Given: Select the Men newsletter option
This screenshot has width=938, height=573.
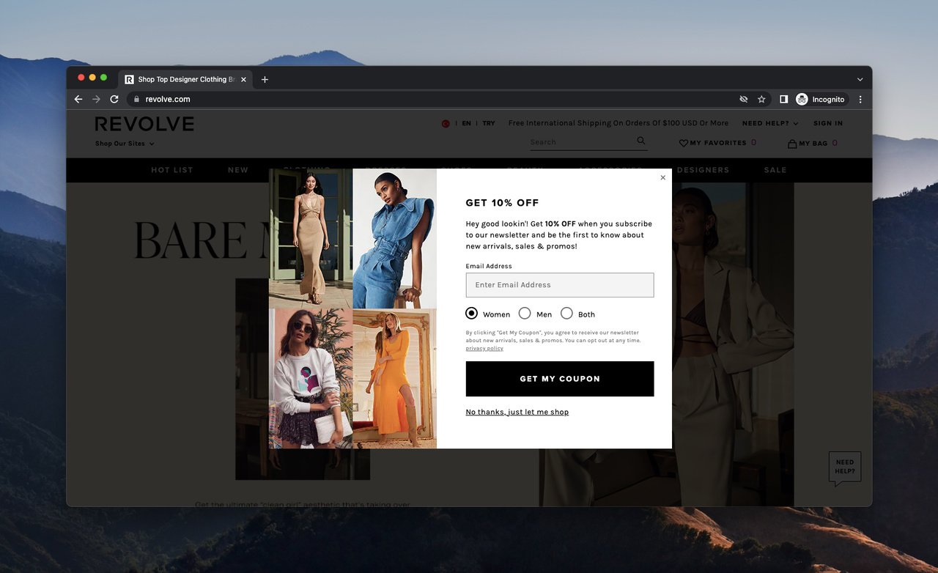Looking at the screenshot, I should [525, 313].
